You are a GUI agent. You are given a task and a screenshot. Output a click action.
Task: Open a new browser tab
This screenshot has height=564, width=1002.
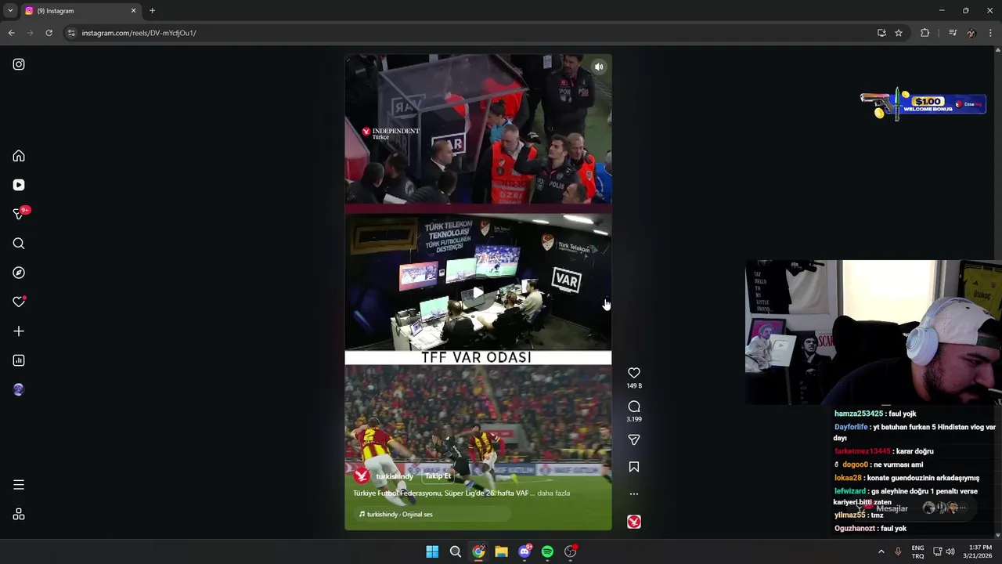pyautogui.click(x=152, y=11)
